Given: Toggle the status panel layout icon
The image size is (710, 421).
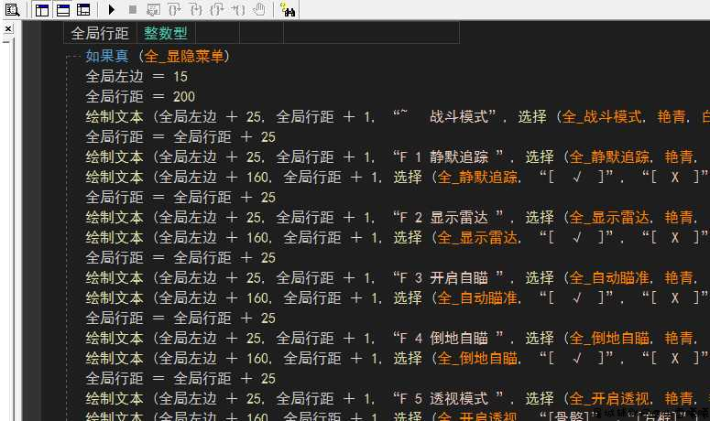Looking at the screenshot, I should [x=63, y=9].
